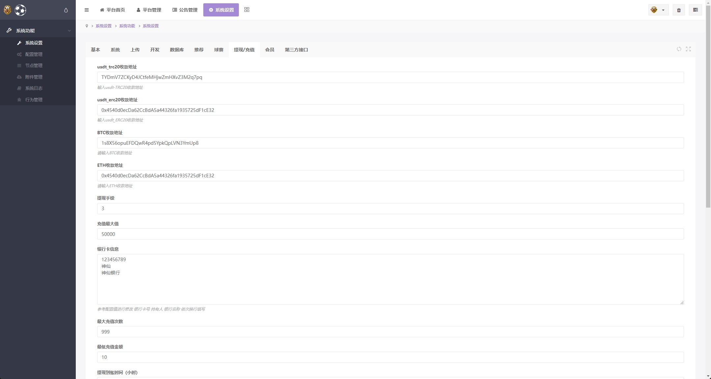
Task: Switch to the 第三方接口 tab
Action: (296, 50)
